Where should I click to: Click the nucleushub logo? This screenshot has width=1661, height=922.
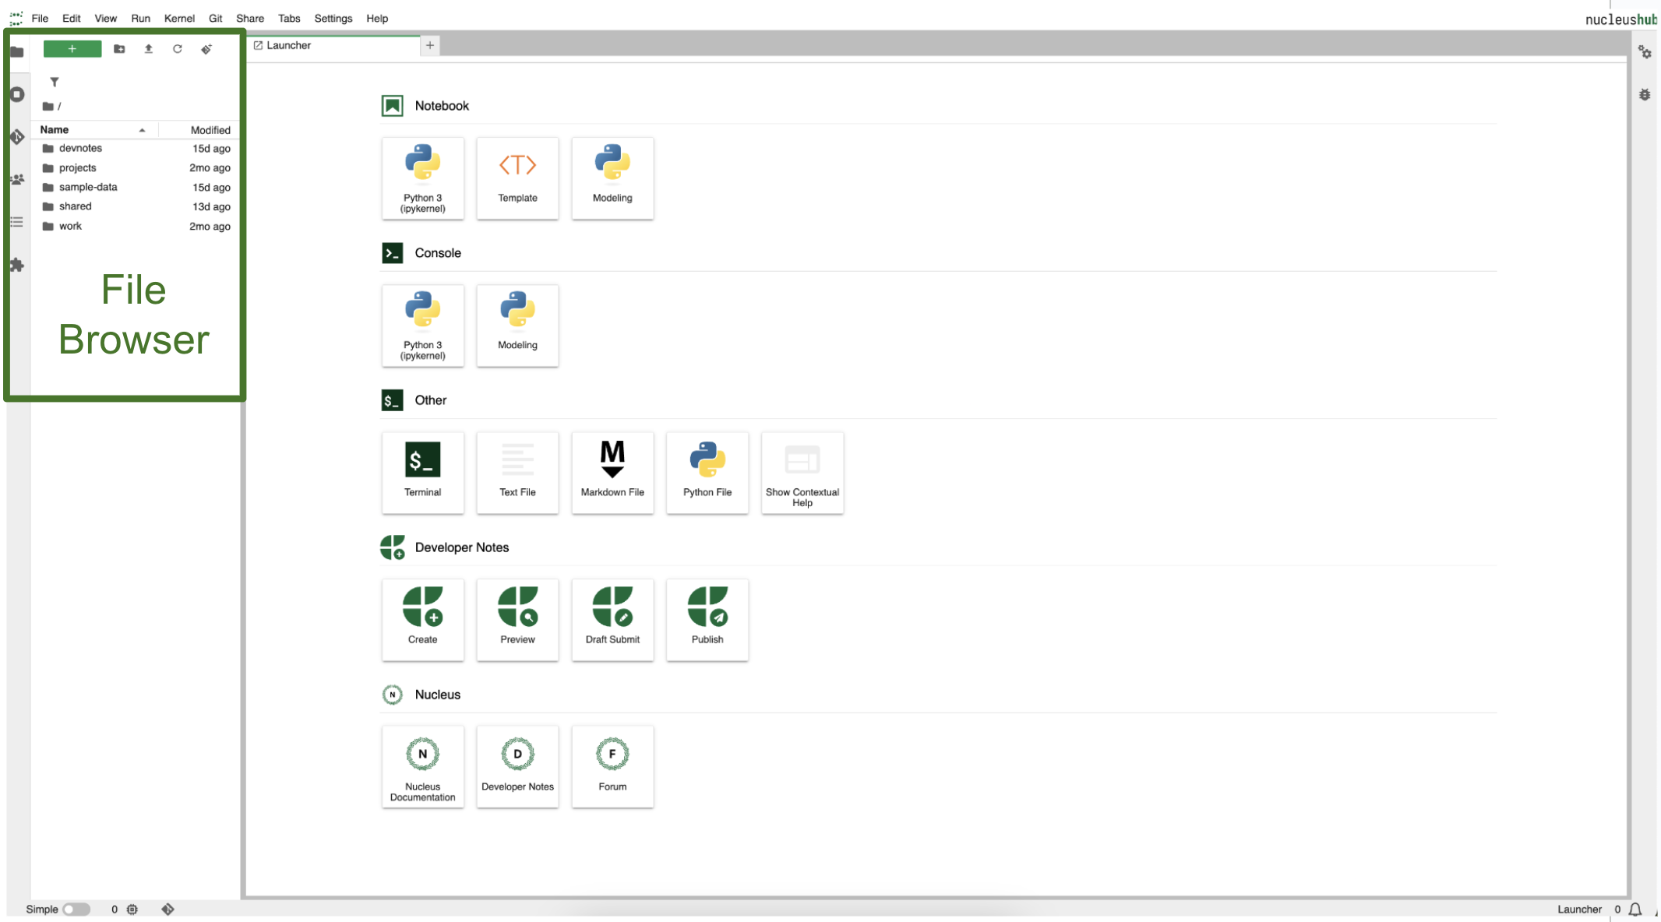[x=1621, y=19]
